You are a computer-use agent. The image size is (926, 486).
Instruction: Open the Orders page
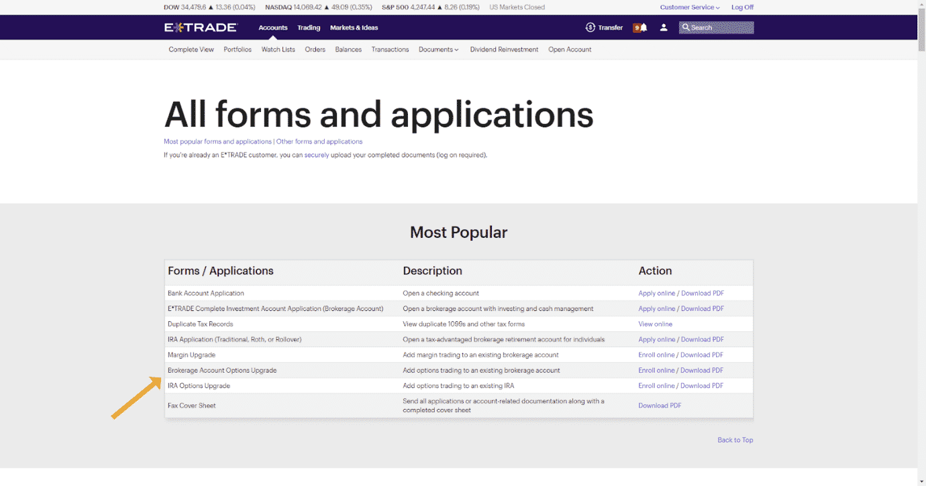click(315, 50)
